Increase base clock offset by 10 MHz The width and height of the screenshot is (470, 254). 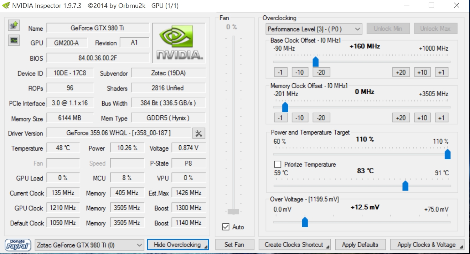[422, 72]
